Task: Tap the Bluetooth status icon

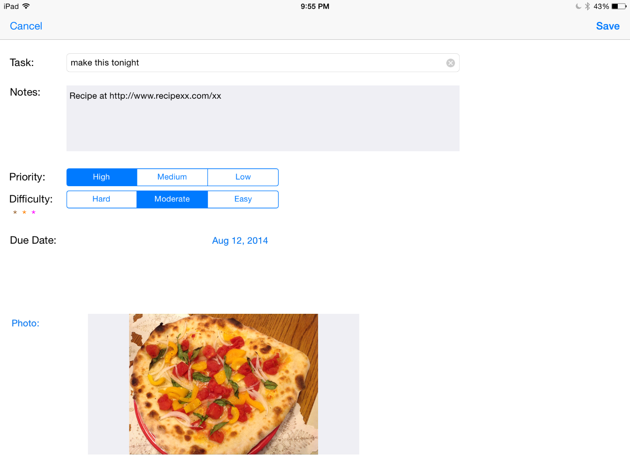Action: 588,6
